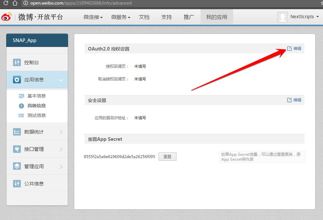Select the 我的应用 tab
The image size is (323, 220).
(217, 17)
